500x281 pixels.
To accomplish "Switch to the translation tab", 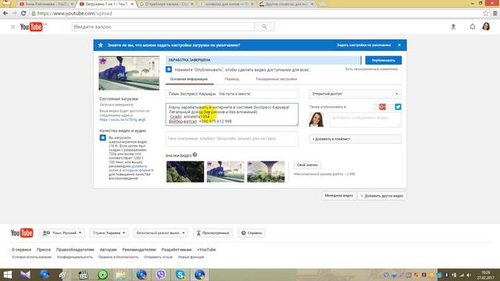I will pos(232,79).
